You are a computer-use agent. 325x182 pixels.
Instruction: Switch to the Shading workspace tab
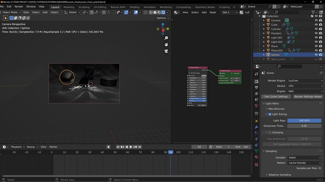[x=134, y=7]
